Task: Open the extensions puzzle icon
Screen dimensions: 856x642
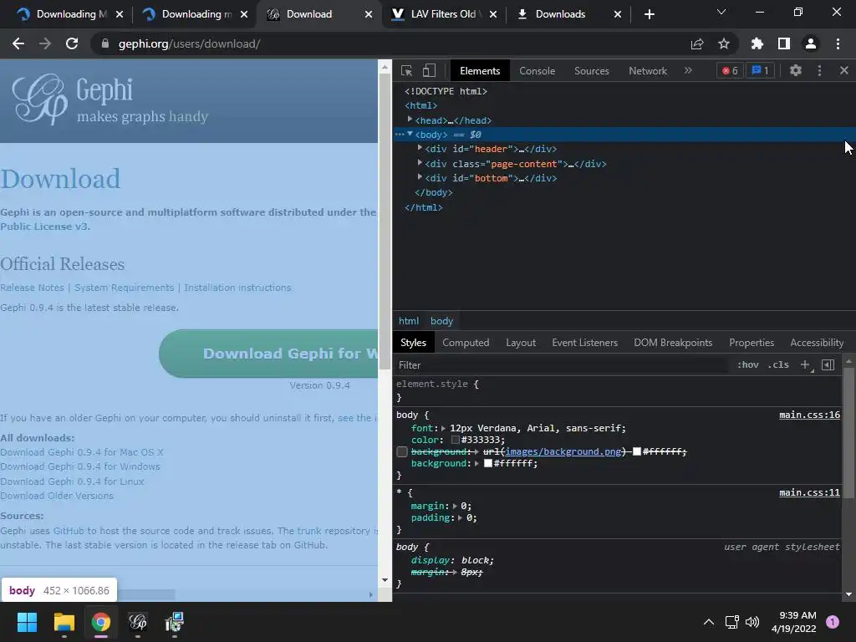Action: (757, 43)
